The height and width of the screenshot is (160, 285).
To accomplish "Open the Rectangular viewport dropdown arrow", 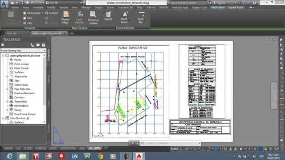I will tap(43, 13).
